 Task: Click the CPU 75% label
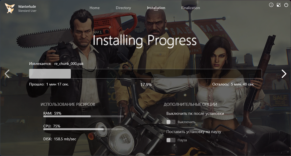tap(52, 126)
